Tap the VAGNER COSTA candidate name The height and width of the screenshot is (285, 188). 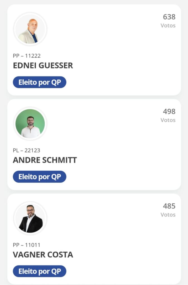click(x=43, y=255)
